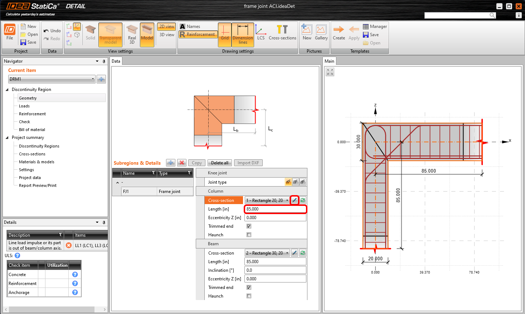
Task: Edit the column cross-section with pencil icon
Action: pyautogui.click(x=294, y=201)
